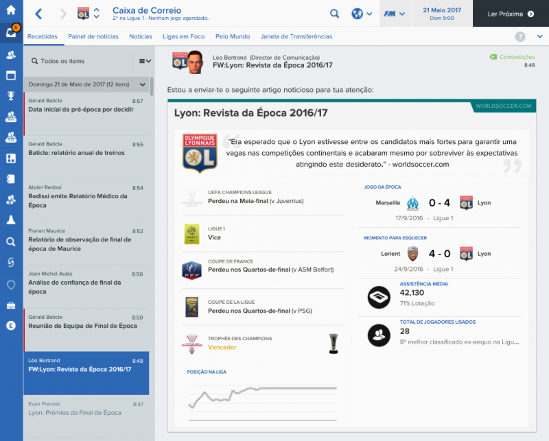Viewport: 549px width, 441px height.
Task: Open the magnifier Scouting icon in sidebar
Action: point(11,241)
